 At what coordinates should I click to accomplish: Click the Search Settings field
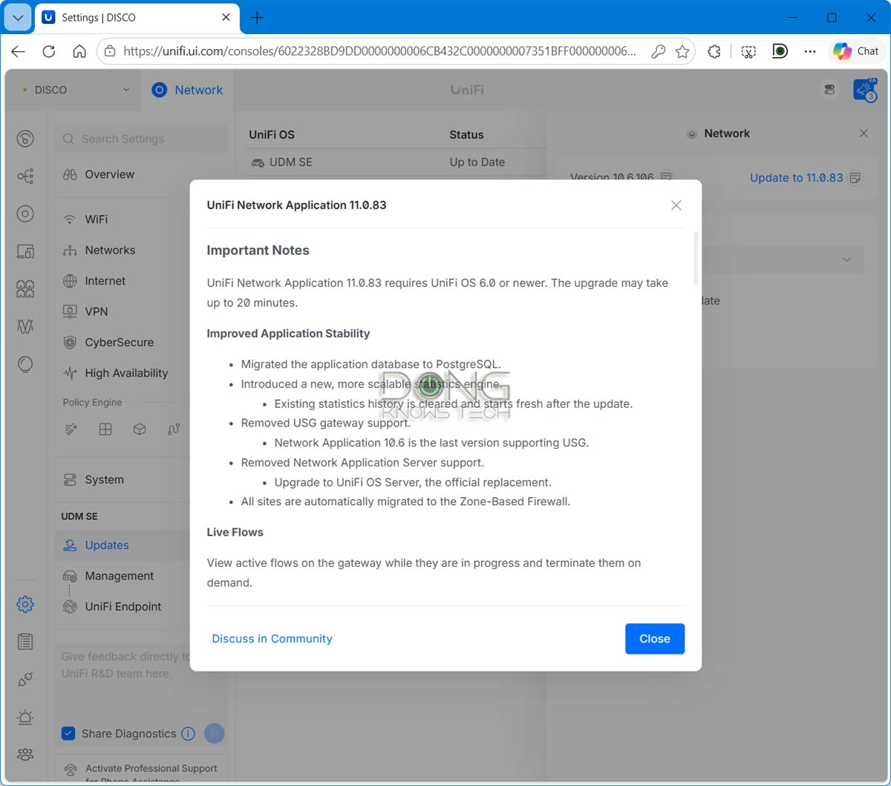pyautogui.click(x=141, y=139)
